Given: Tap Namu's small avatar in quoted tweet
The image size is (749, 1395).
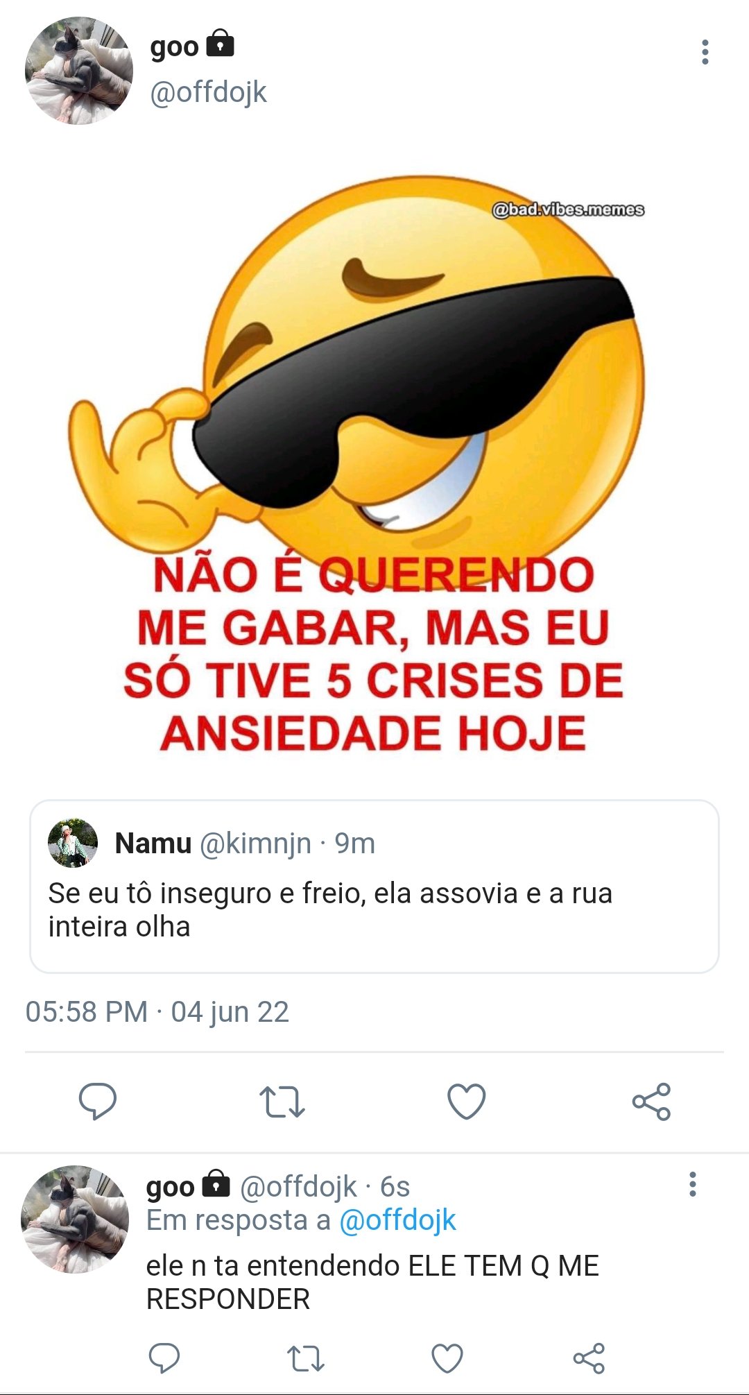Looking at the screenshot, I should coord(73,843).
